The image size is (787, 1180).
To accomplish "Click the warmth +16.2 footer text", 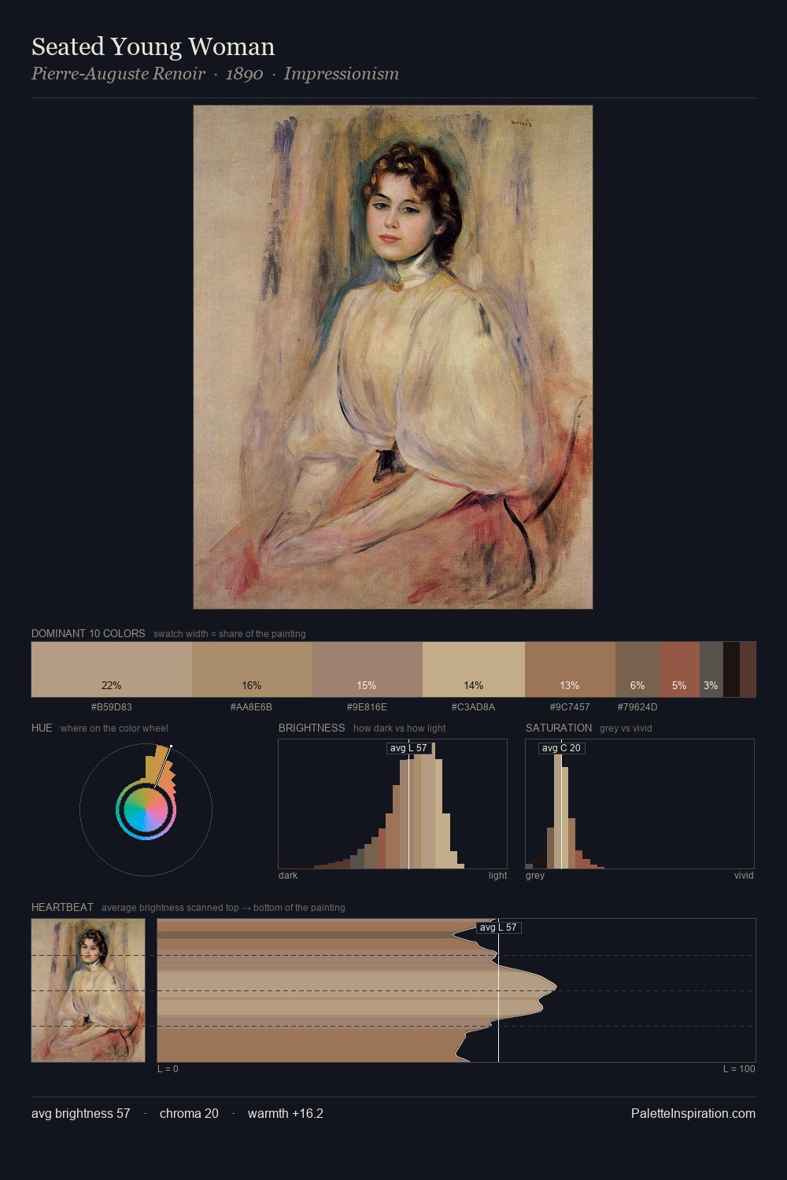I will pos(286,1114).
